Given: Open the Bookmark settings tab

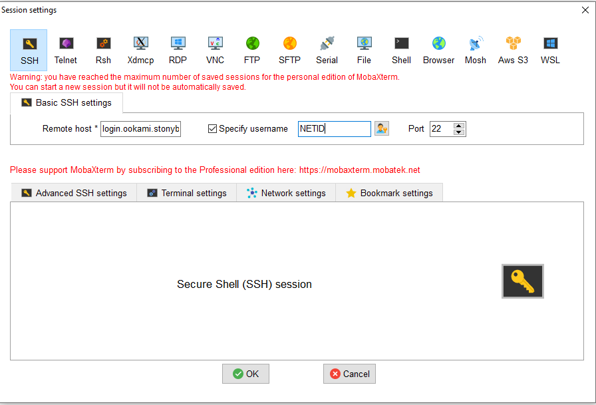Looking at the screenshot, I should coord(389,193).
